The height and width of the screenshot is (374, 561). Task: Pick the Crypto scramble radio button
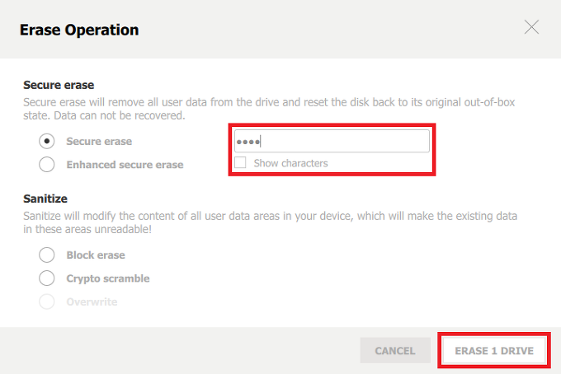47,278
